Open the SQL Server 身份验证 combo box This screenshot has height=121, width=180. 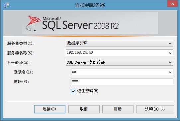pyautogui.click(x=119, y=62)
